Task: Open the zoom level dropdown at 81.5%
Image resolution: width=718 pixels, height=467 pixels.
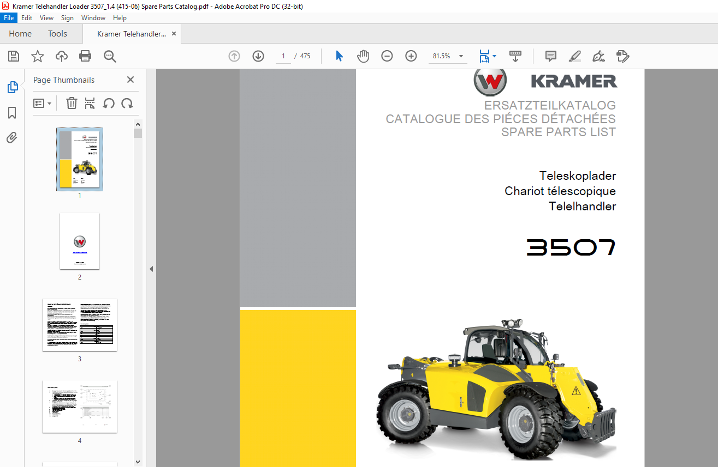Action: pyautogui.click(x=461, y=56)
